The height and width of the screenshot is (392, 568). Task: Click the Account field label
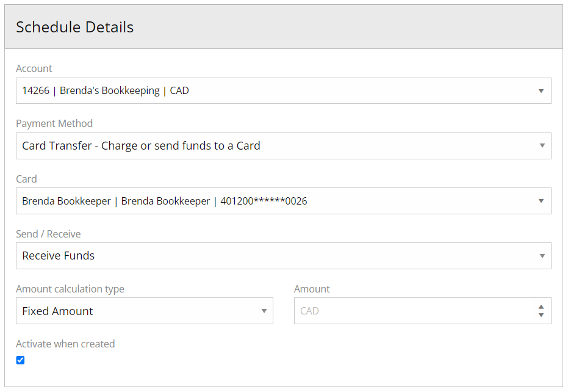[34, 68]
